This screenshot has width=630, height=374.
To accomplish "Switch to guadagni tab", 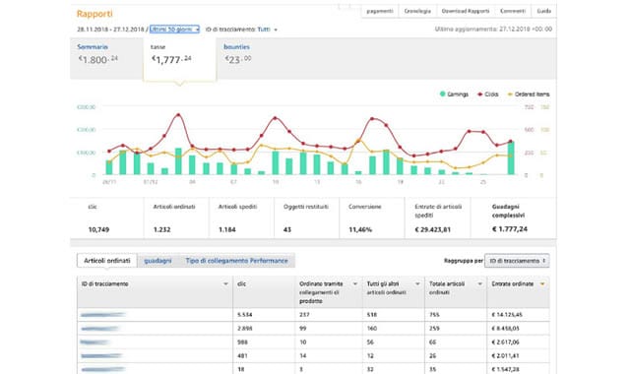I will (157, 261).
